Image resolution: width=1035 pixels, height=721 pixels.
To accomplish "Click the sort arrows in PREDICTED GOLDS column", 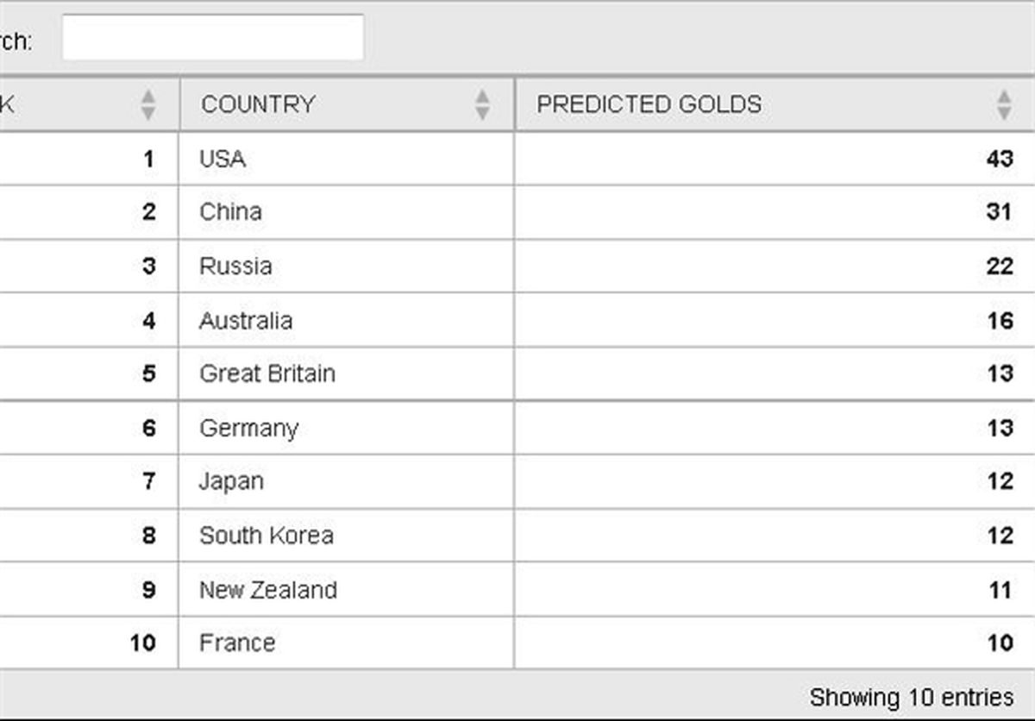I will click(x=1003, y=104).
